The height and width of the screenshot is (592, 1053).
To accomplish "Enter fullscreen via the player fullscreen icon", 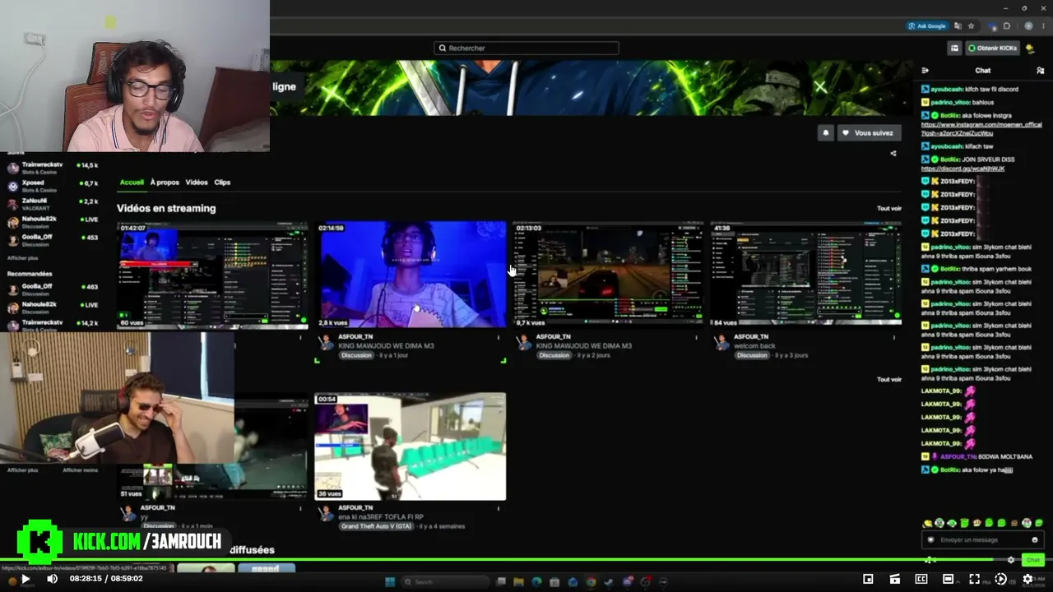I will point(974,579).
